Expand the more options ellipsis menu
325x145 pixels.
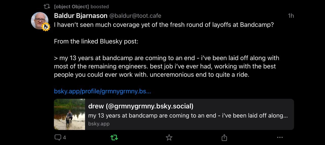(x=280, y=137)
